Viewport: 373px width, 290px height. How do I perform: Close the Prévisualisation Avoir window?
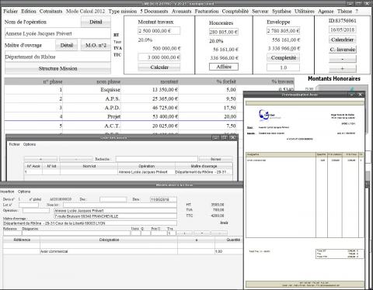[x=360, y=95]
